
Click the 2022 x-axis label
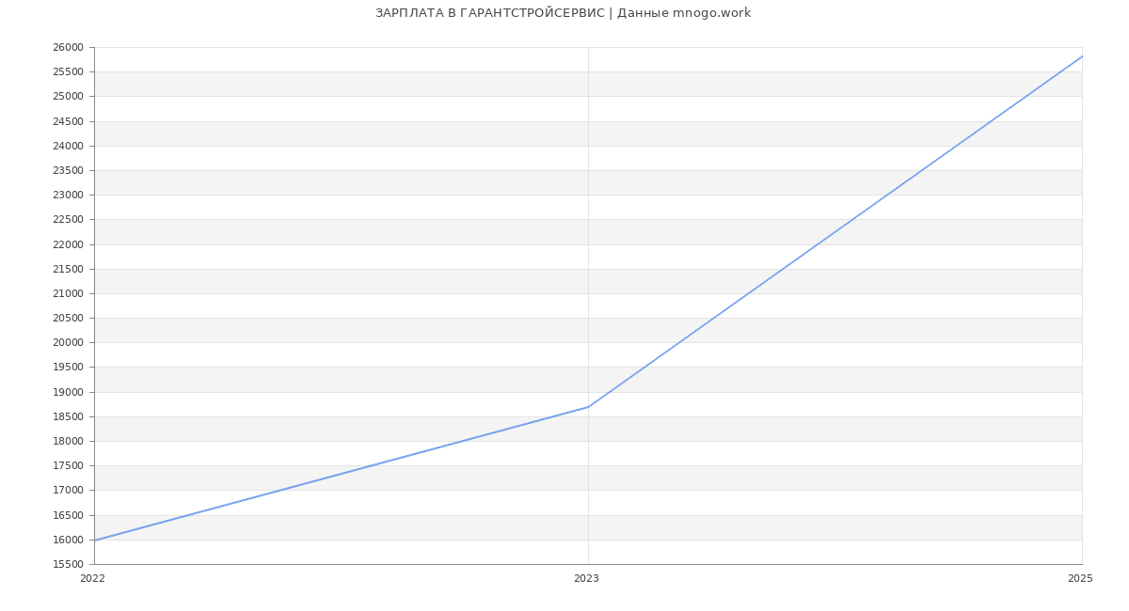click(93, 579)
